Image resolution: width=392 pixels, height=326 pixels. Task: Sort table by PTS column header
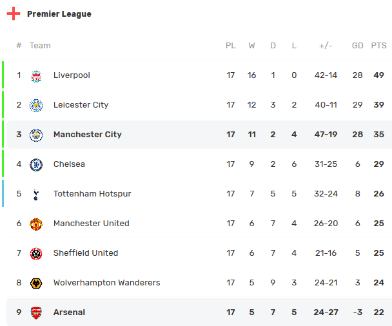pos(378,46)
